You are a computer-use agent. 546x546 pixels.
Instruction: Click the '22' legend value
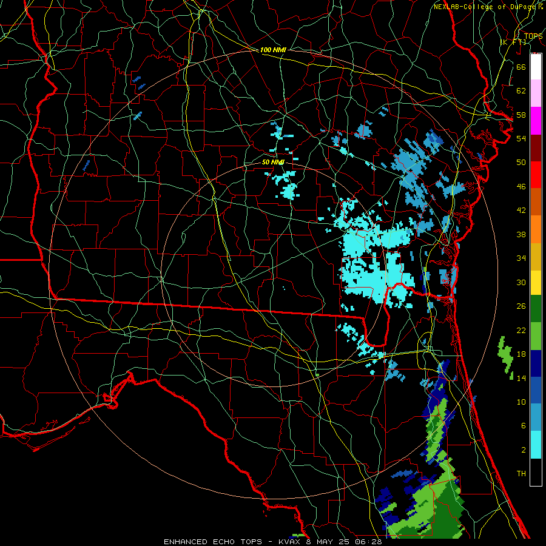tap(521, 330)
